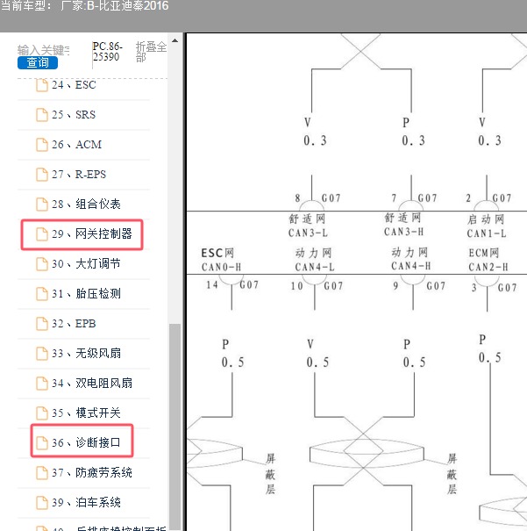Click the document icon beside 37、防疲劳系统
This screenshot has width=527, height=531.
(x=42, y=473)
